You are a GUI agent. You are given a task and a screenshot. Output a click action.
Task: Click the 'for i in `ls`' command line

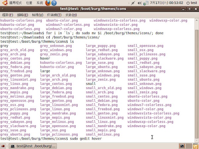tap(105, 33)
